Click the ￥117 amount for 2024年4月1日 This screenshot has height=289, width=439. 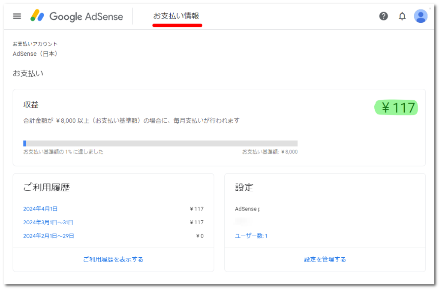[197, 209]
